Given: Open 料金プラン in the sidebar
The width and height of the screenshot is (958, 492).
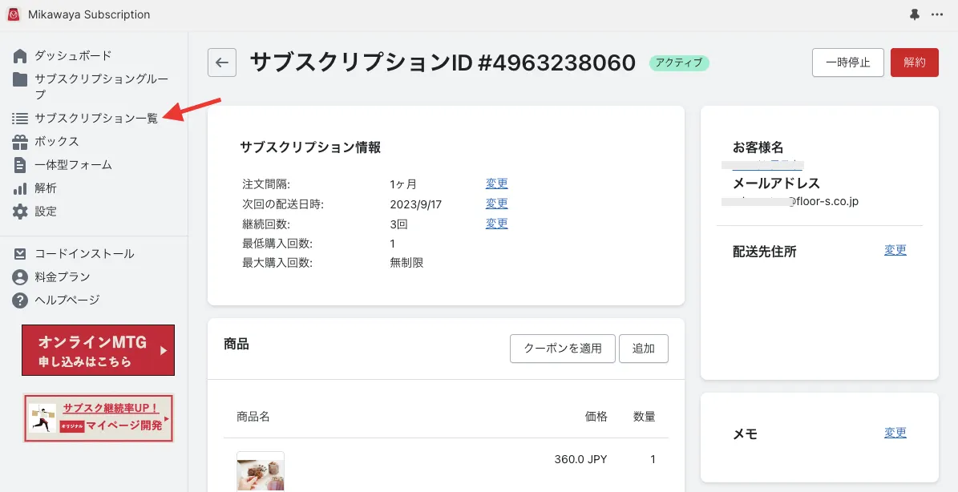Looking at the screenshot, I should 62,277.
